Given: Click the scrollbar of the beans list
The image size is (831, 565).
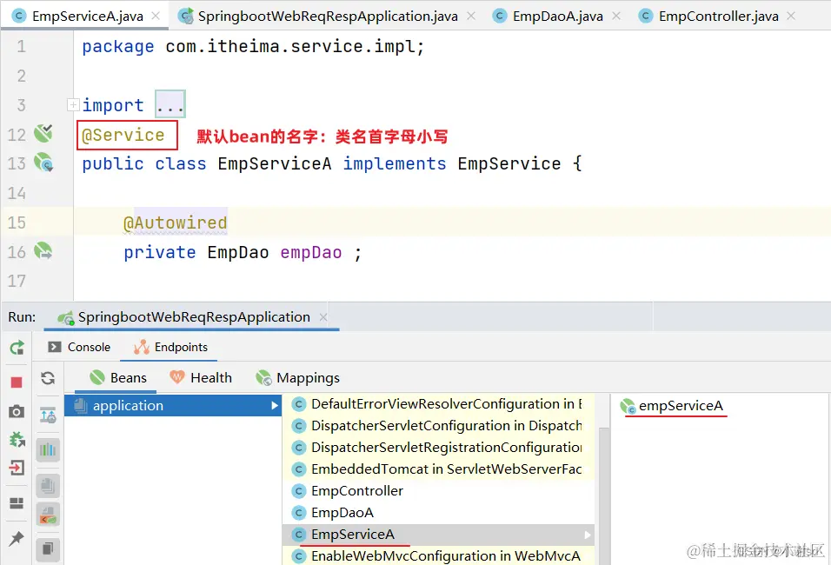Looking at the screenshot, I should click(x=603, y=495).
